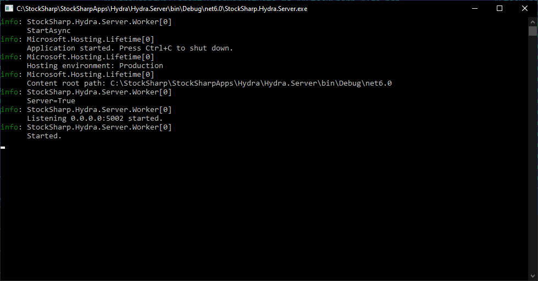This screenshot has height=281, width=538.
Task: Click the 'Hosting environment: Production' line
Action: point(95,65)
